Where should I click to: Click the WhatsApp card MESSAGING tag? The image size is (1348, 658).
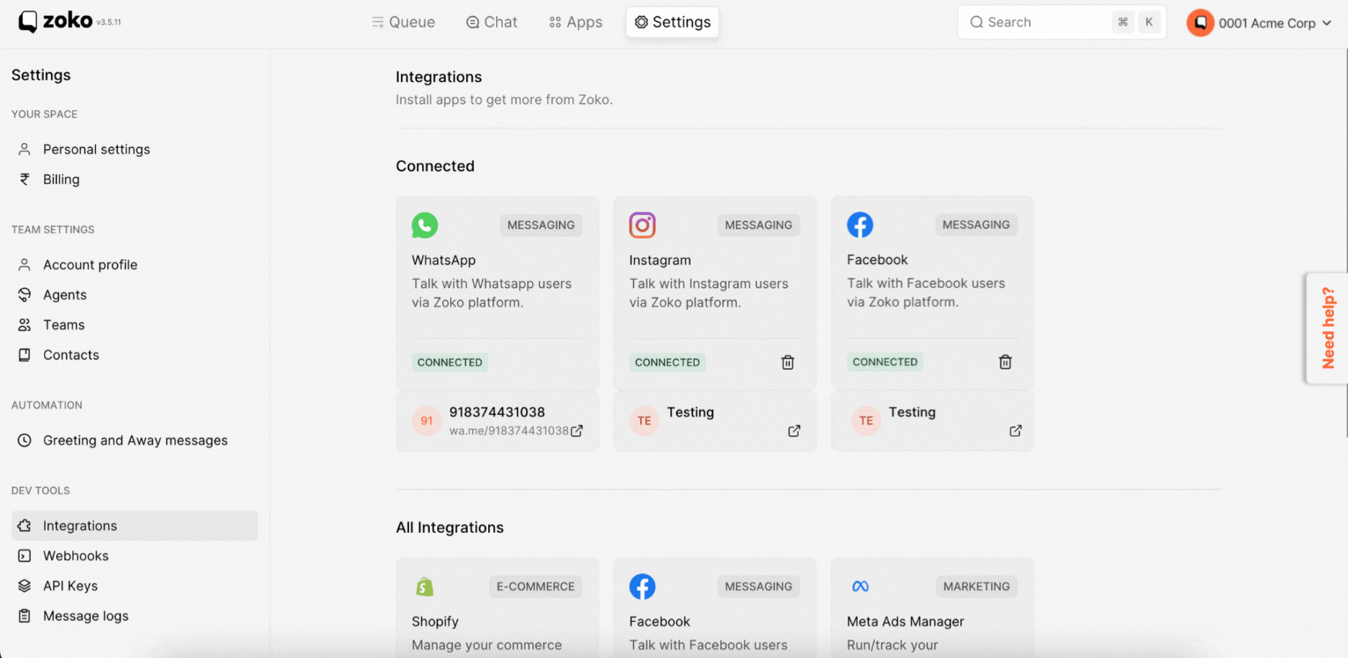[541, 225]
